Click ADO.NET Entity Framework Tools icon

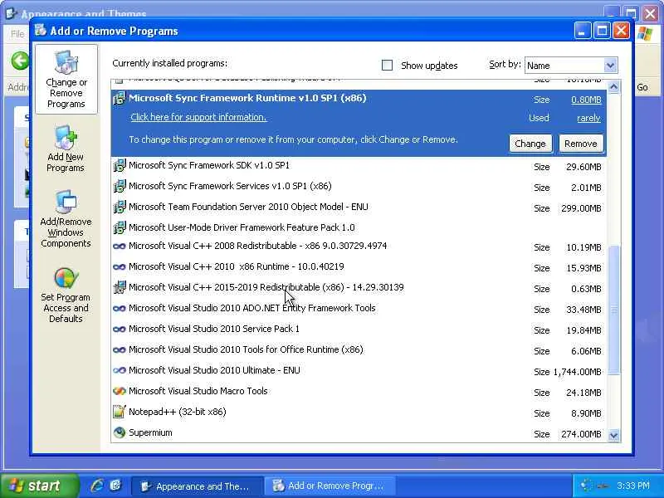120,308
